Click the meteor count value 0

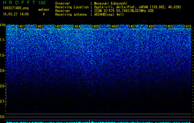[x=44, y=14]
